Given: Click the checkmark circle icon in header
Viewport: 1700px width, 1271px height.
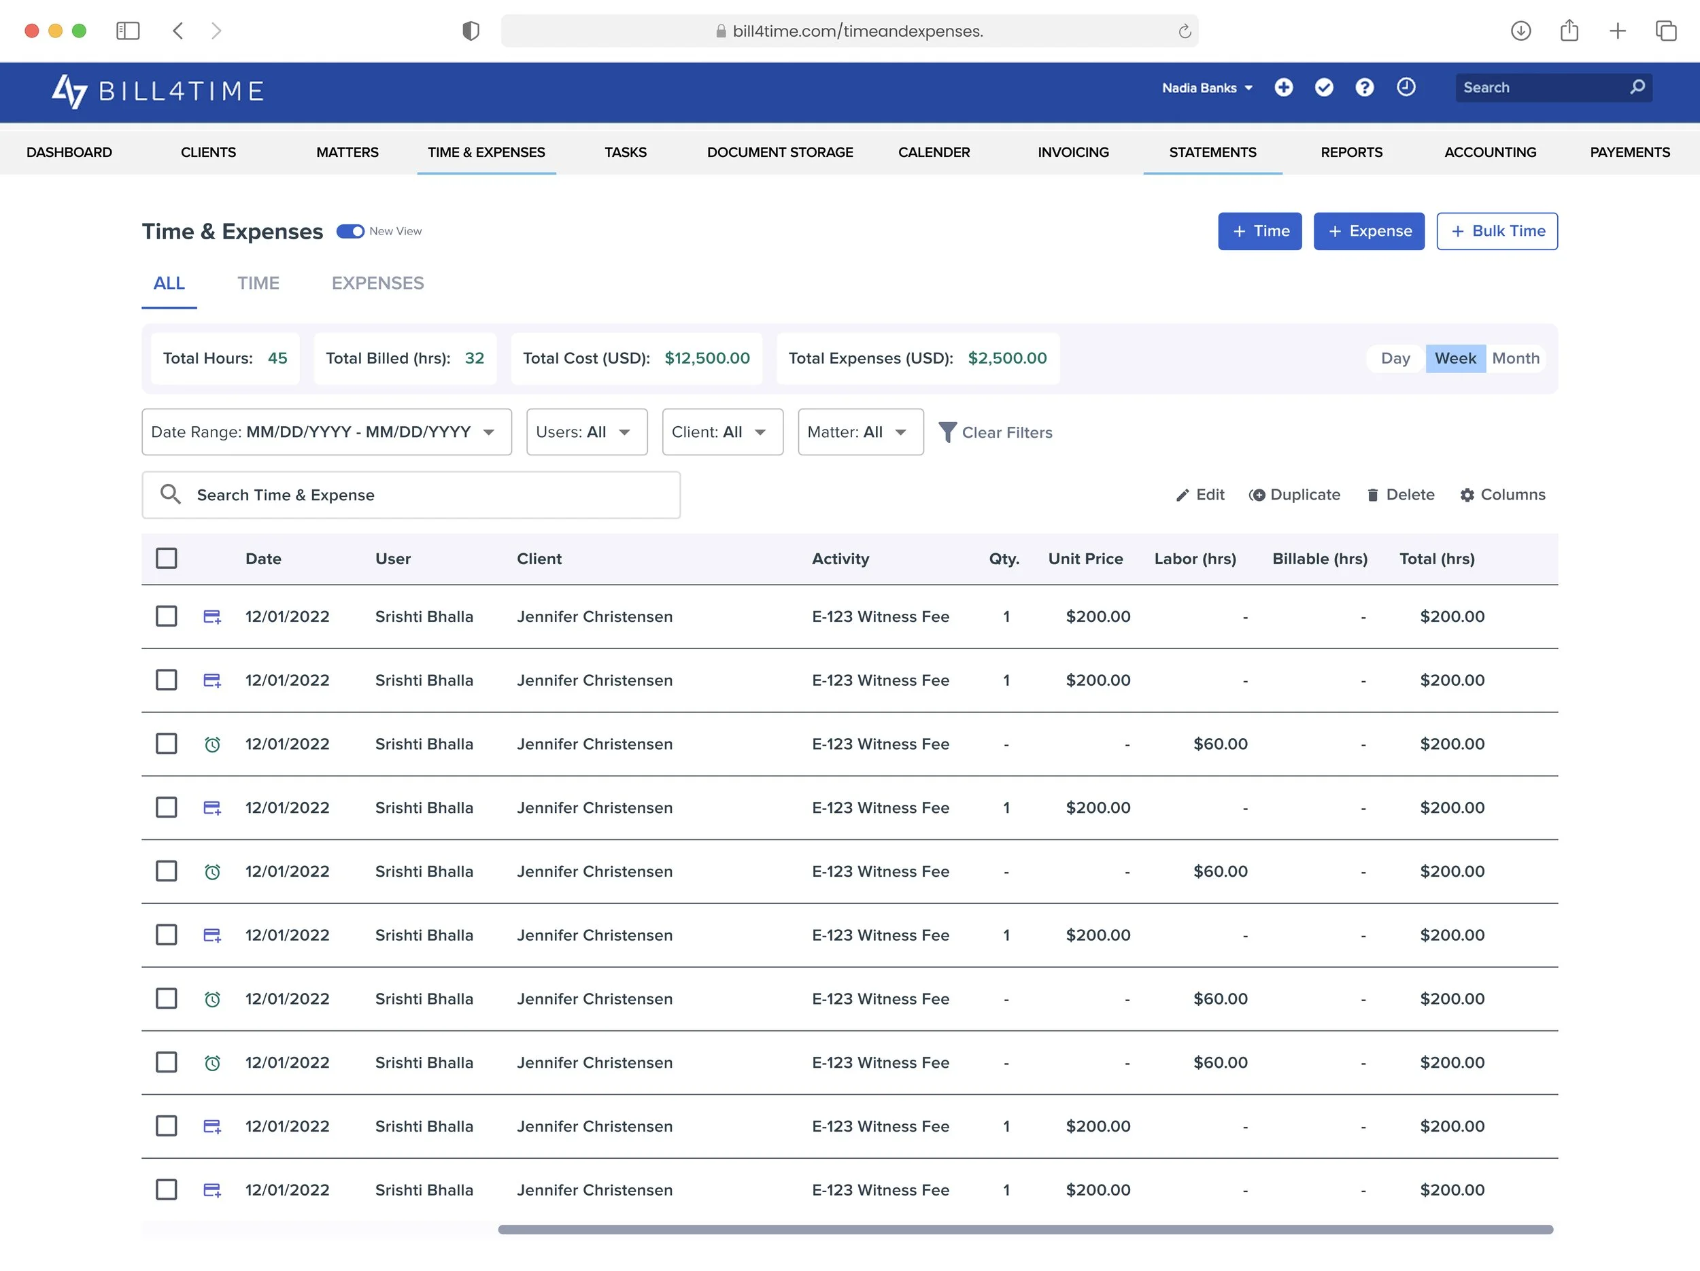Looking at the screenshot, I should [1323, 88].
